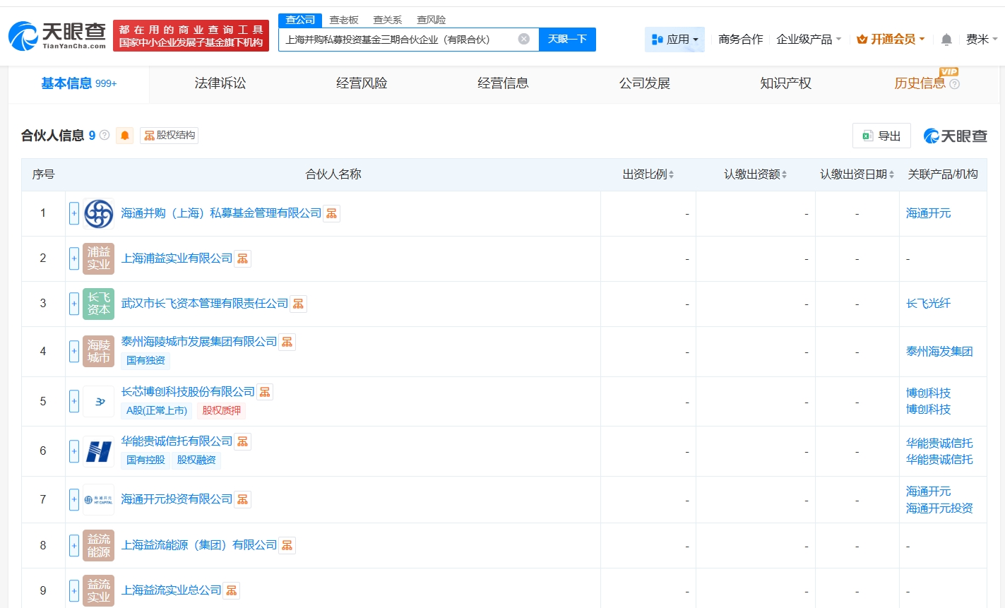This screenshot has height=608, width=1005.
Task: Clear the search box with X icon
Action: [x=523, y=39]
